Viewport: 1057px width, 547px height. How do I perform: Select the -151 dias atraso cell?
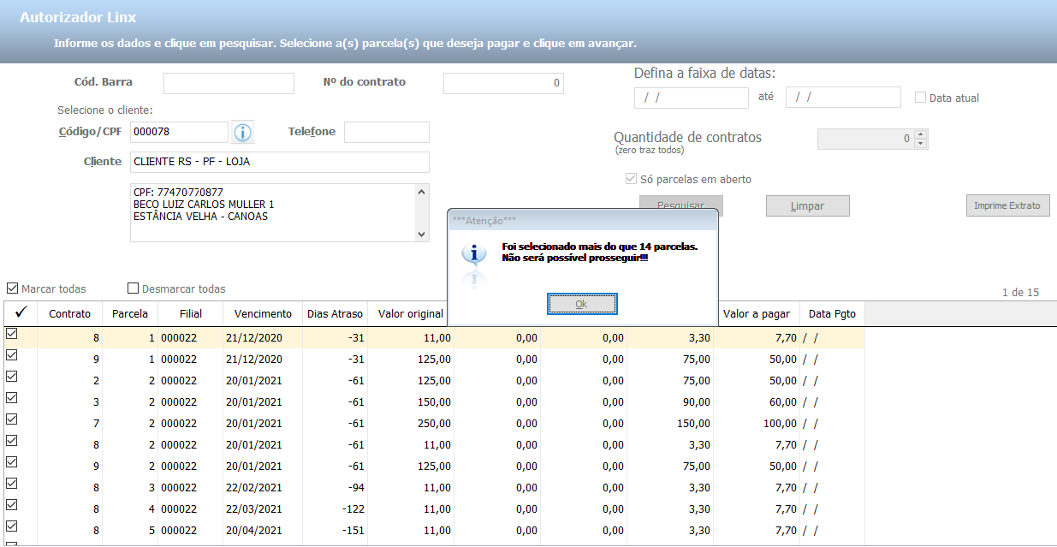tap(336, 530)
